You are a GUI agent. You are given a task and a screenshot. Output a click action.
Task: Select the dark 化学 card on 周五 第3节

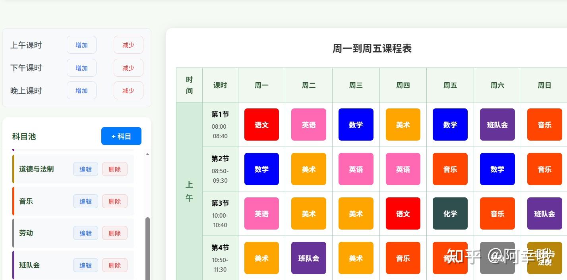pyautogui.click(x=450, y=214)
